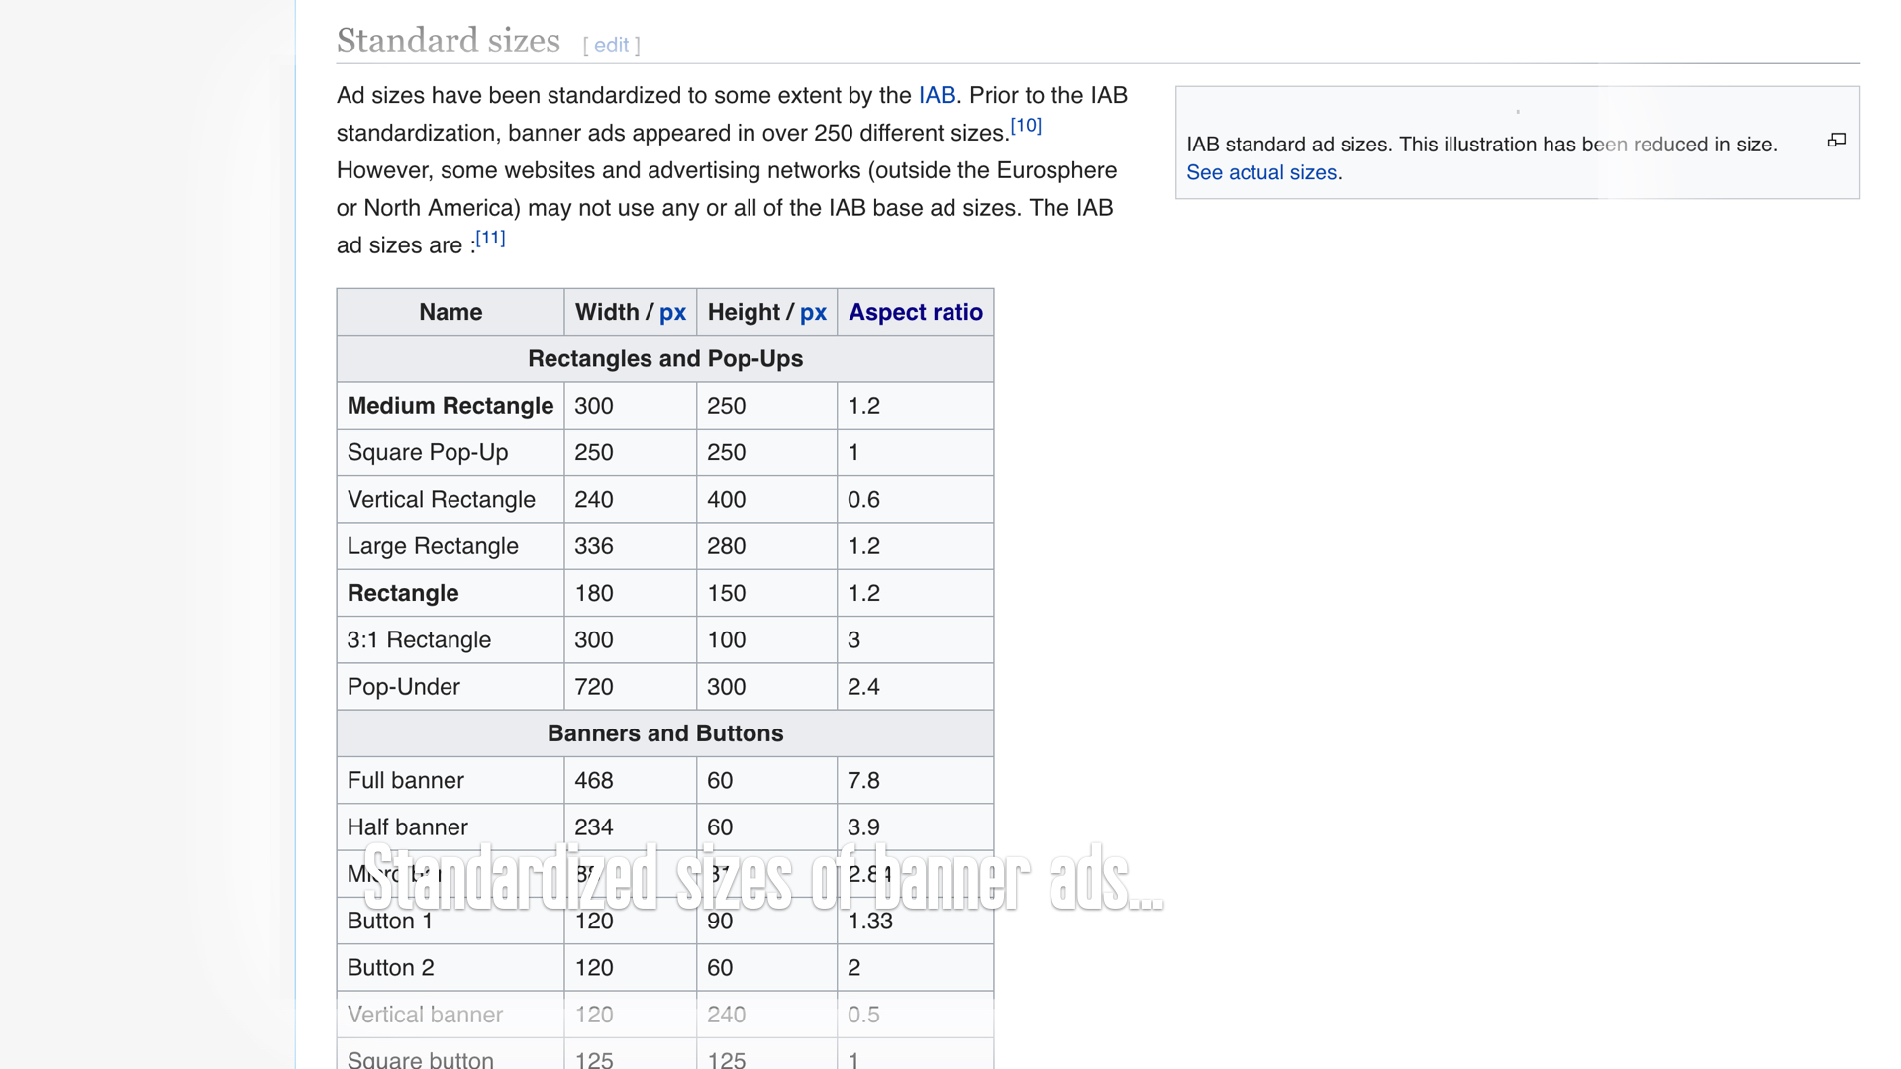This screenshot has width=1901, height=1069.
Task: Click the enlarge icon in the image caption
Action: pyautogui.click(x=1836, y=141)
